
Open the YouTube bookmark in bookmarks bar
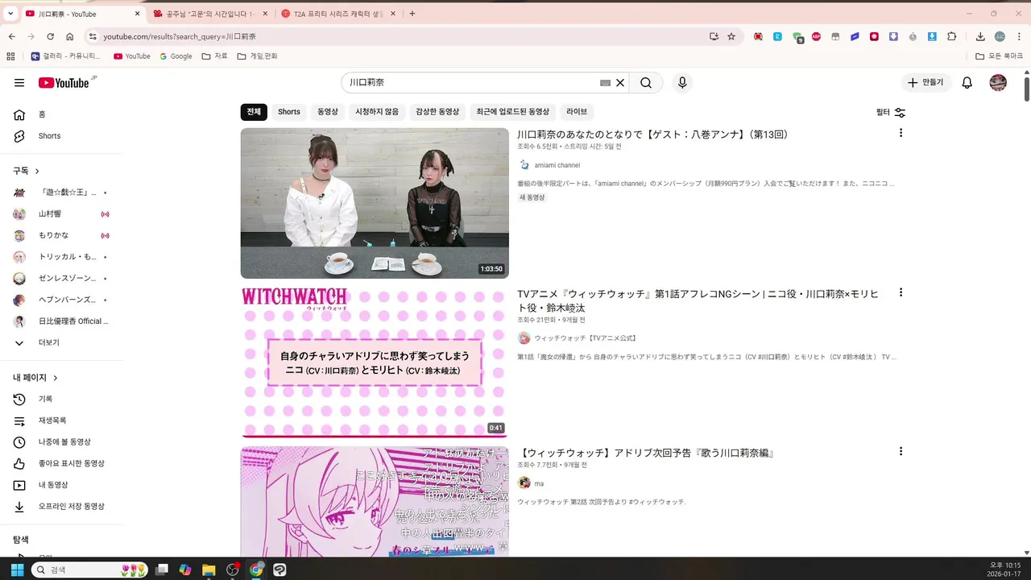pos(132,56)
